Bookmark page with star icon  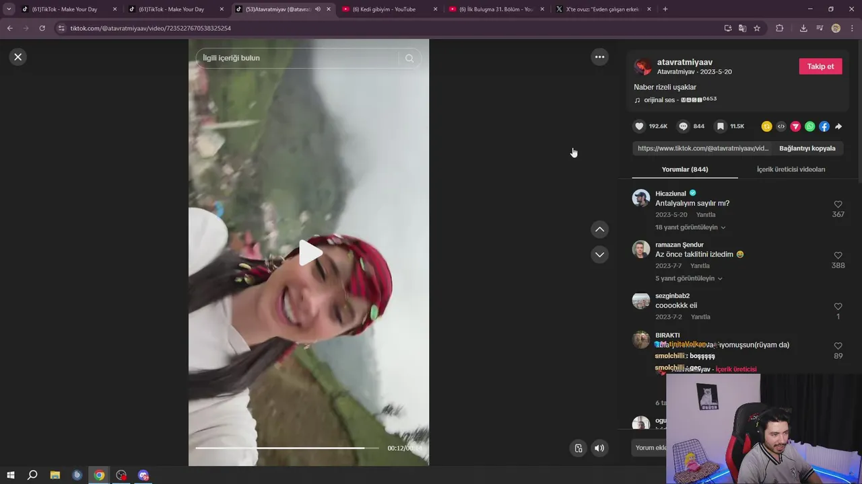757,28
